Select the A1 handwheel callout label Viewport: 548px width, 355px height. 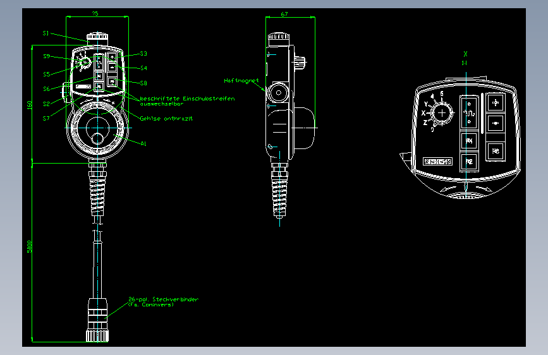(143, 143)
